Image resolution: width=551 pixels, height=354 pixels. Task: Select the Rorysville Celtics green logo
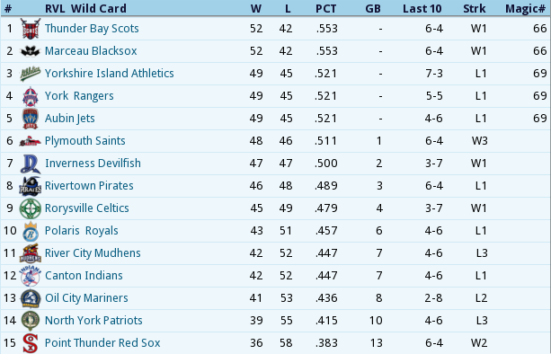(x=31, y=208)
